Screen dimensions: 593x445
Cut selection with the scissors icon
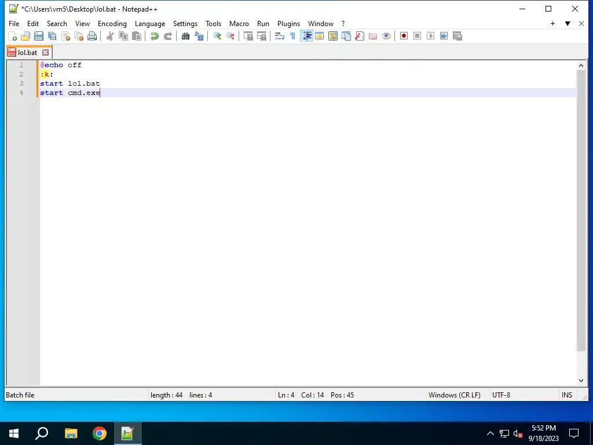click(110, 36)
